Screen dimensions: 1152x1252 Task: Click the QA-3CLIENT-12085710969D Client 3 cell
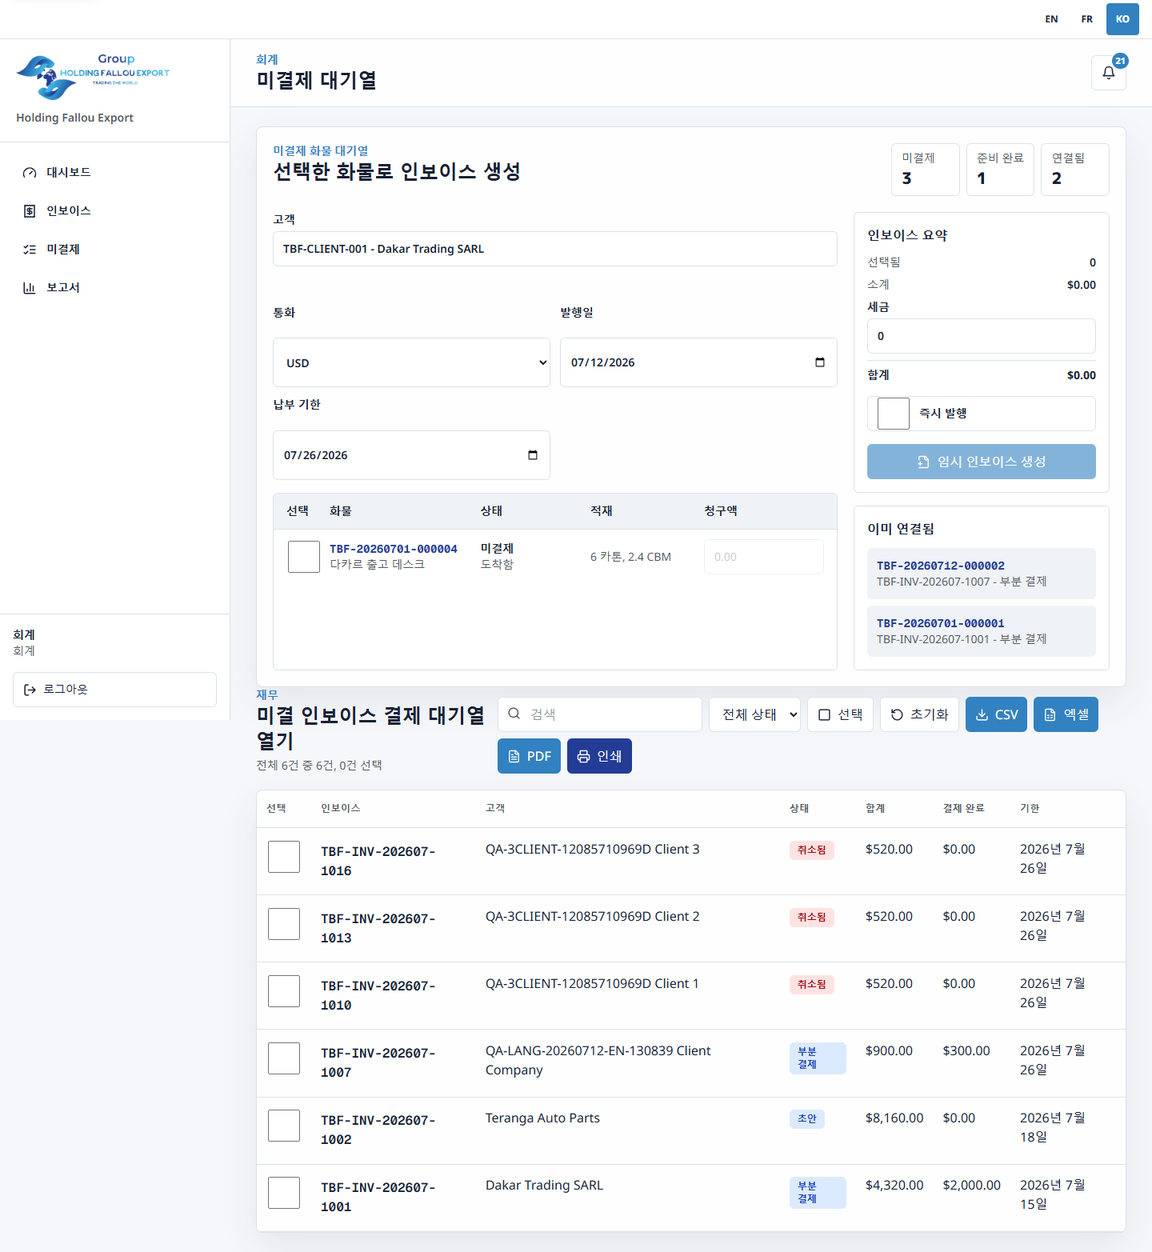(592, 850)
